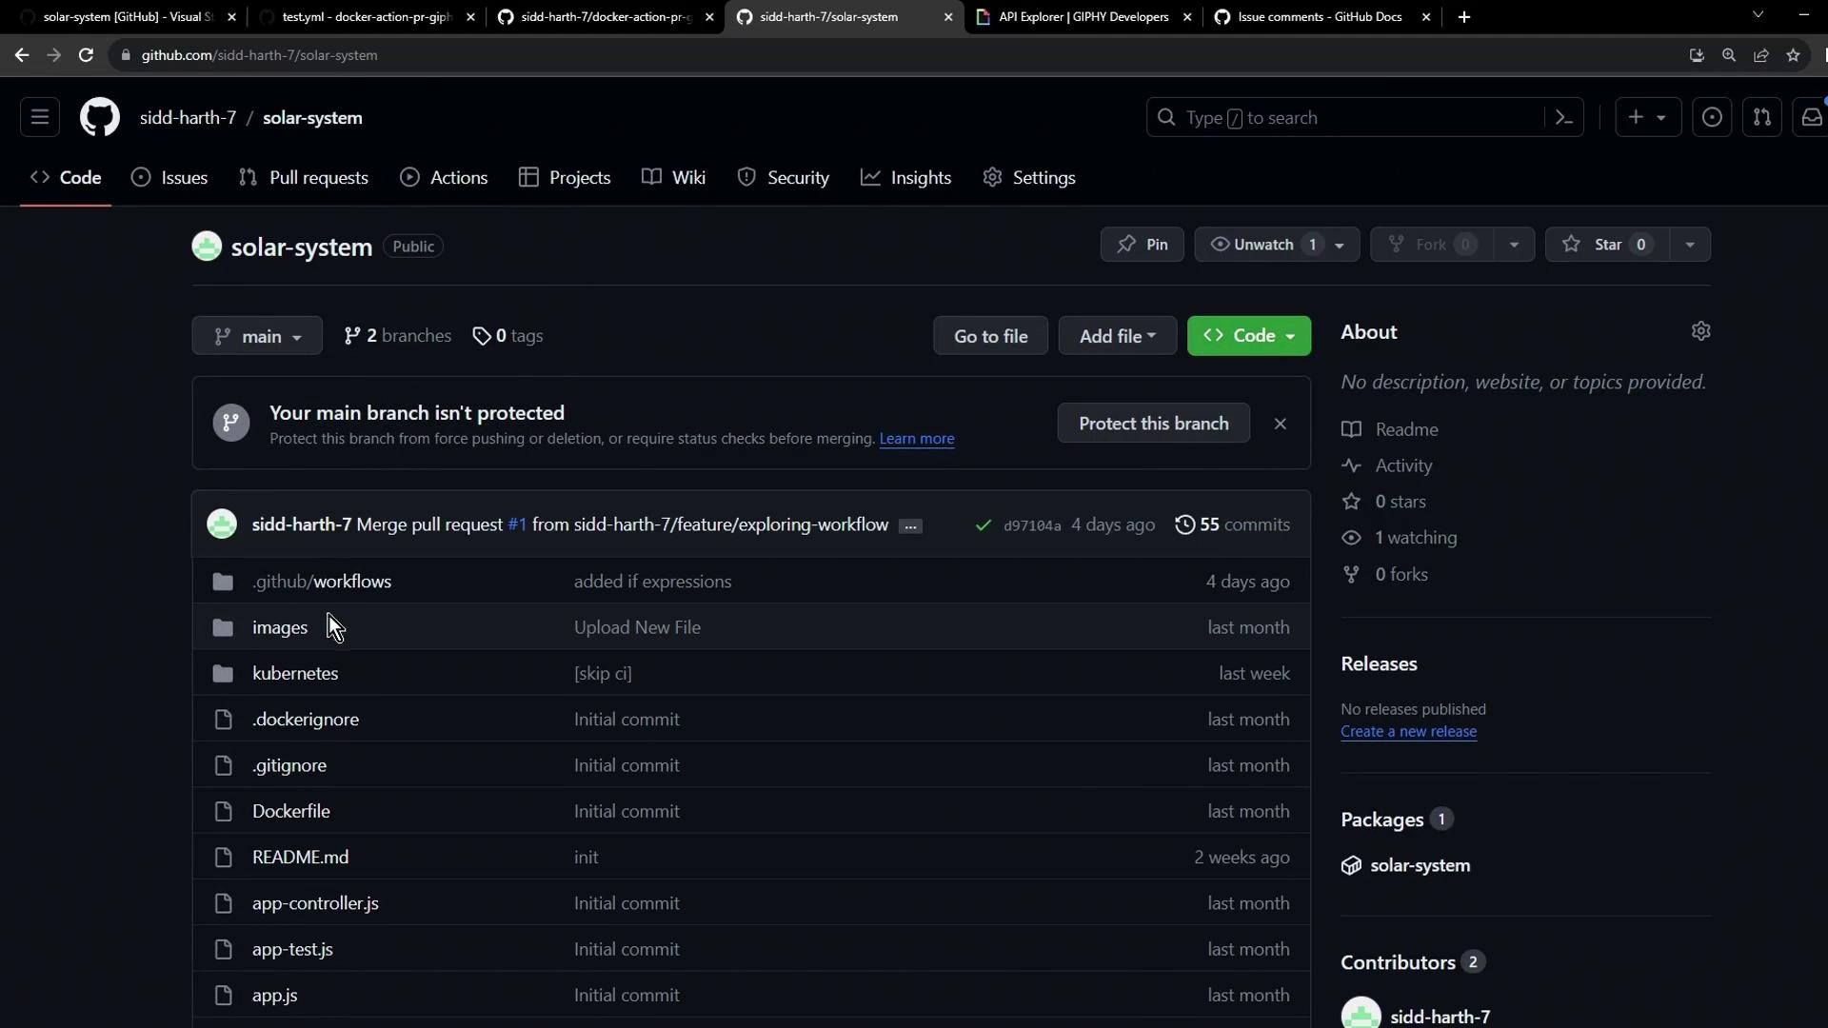Image resolution: width=1828 pixels, height=1028 pixels.
Task: Open the notifications inbox icon
Action: point(1811,118)
